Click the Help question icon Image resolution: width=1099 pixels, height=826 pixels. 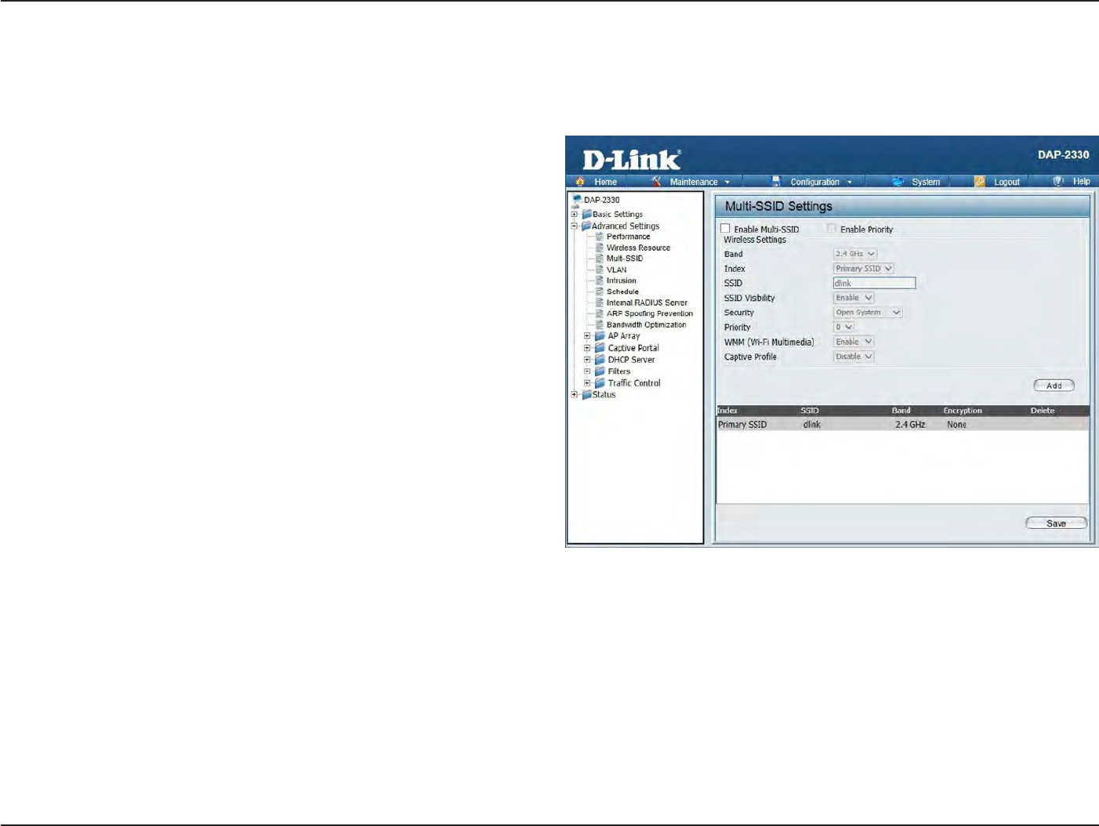pos(1058,181)
